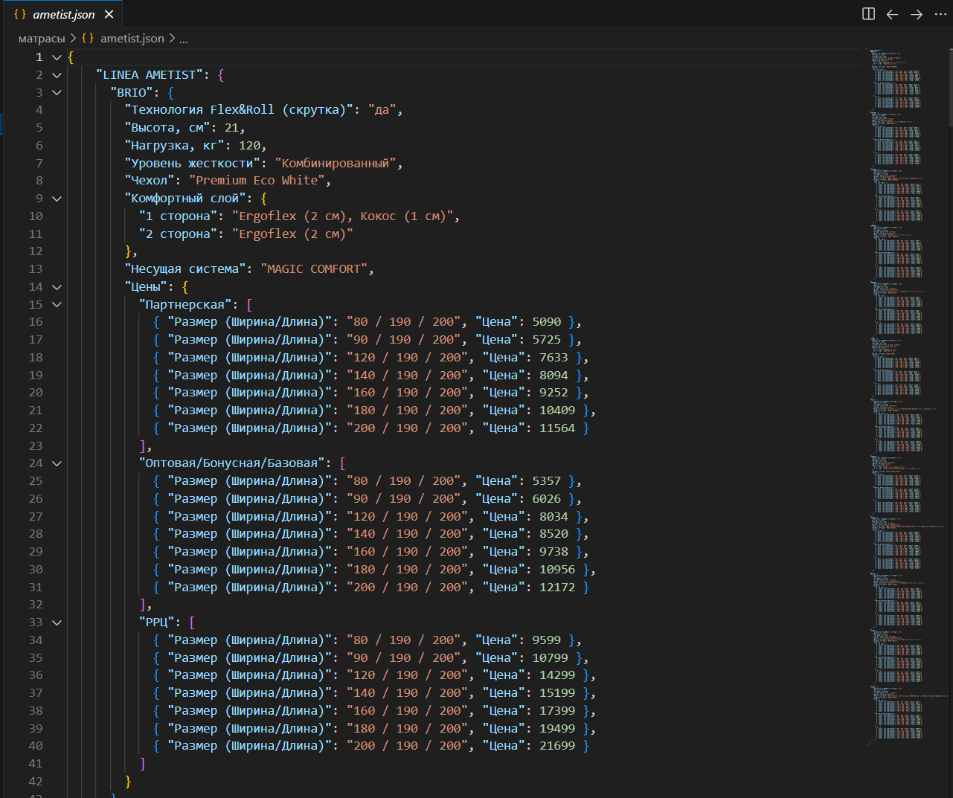Open the Split Editor Right icon

[868, 13]
